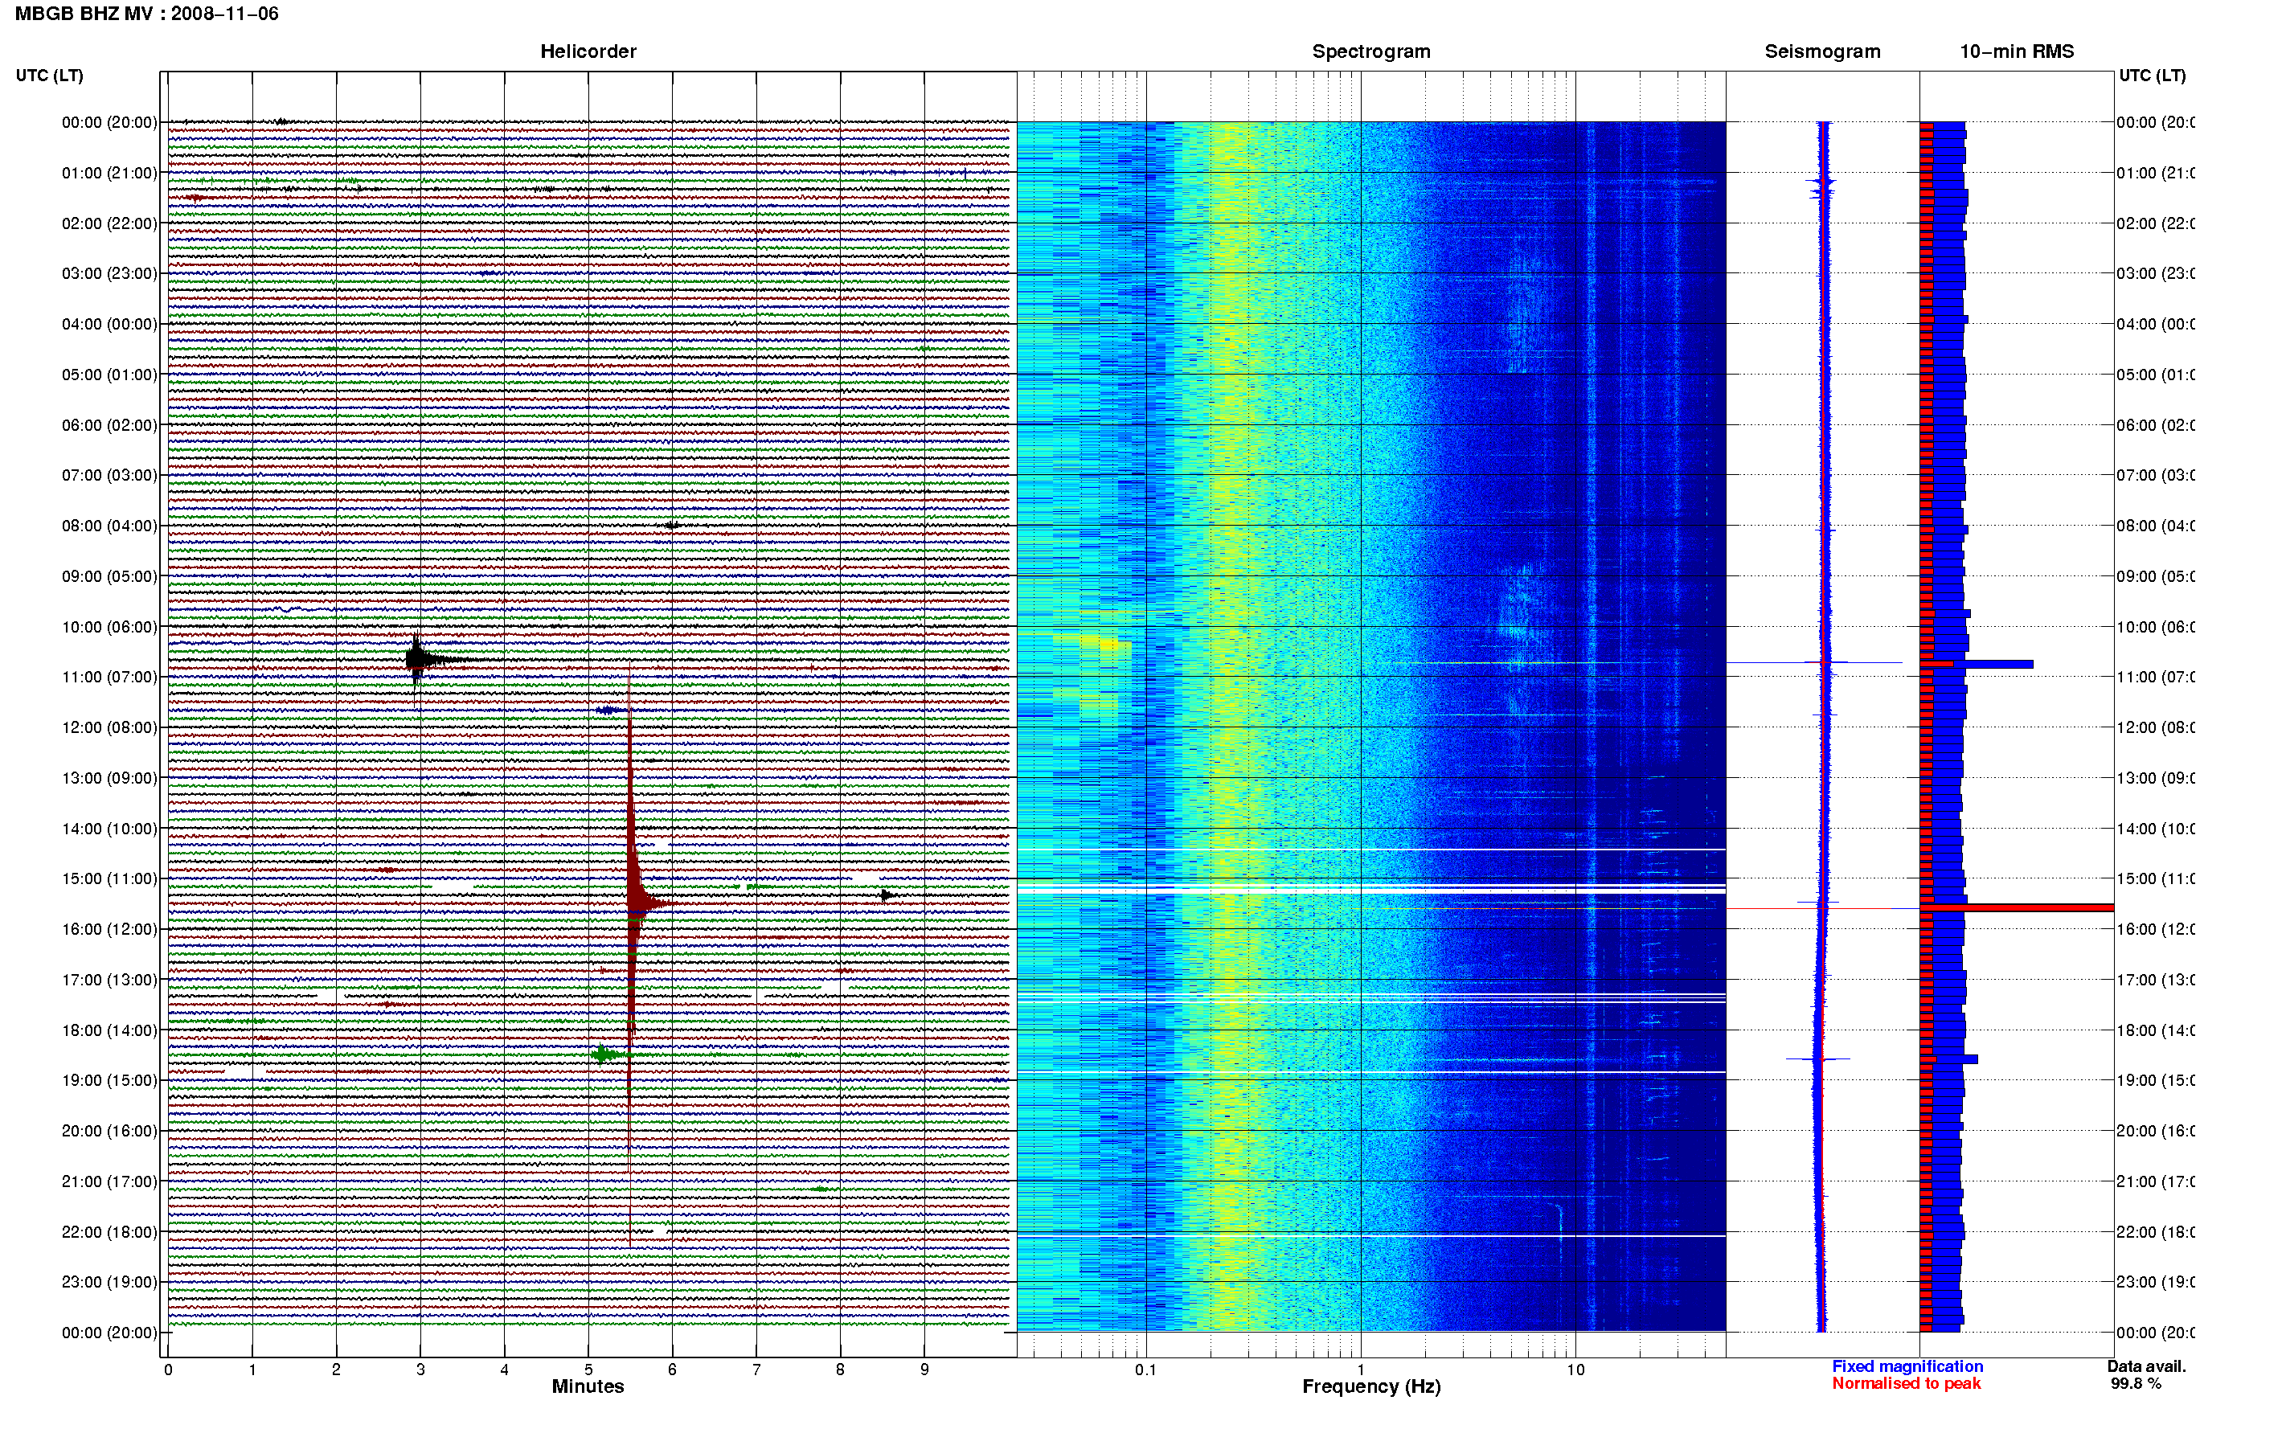Click the Data avail. label

click(x=2146, y=1366)
